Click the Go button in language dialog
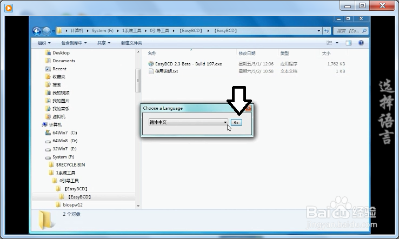The width and height of the screenshot is (399, 239). 236,122
